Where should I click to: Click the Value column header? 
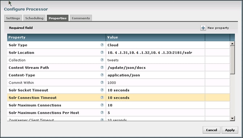tap(155, 37)
